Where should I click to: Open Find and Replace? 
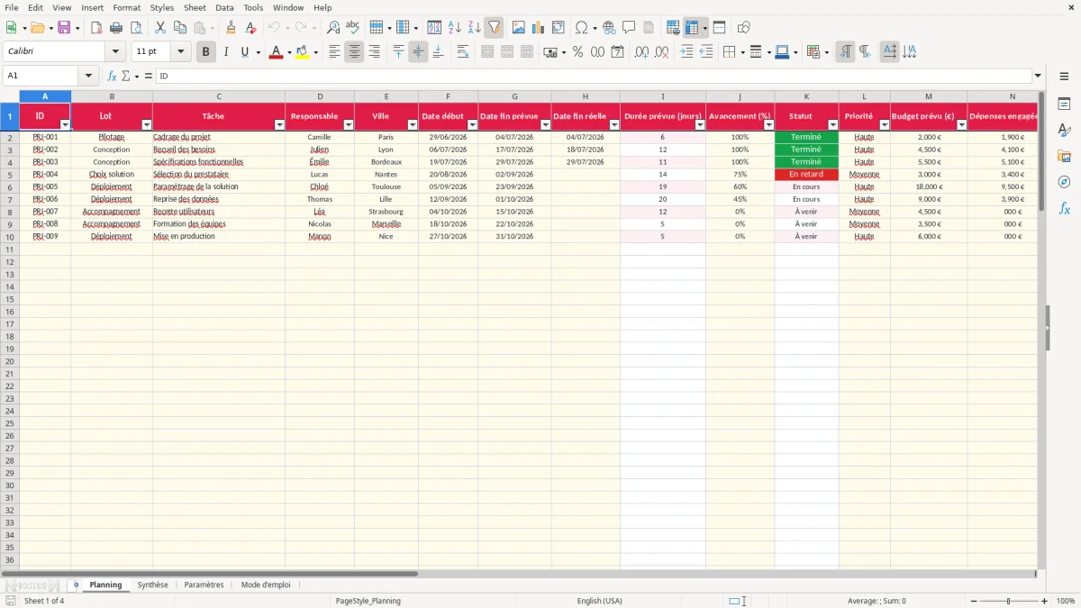click(333, 28)
